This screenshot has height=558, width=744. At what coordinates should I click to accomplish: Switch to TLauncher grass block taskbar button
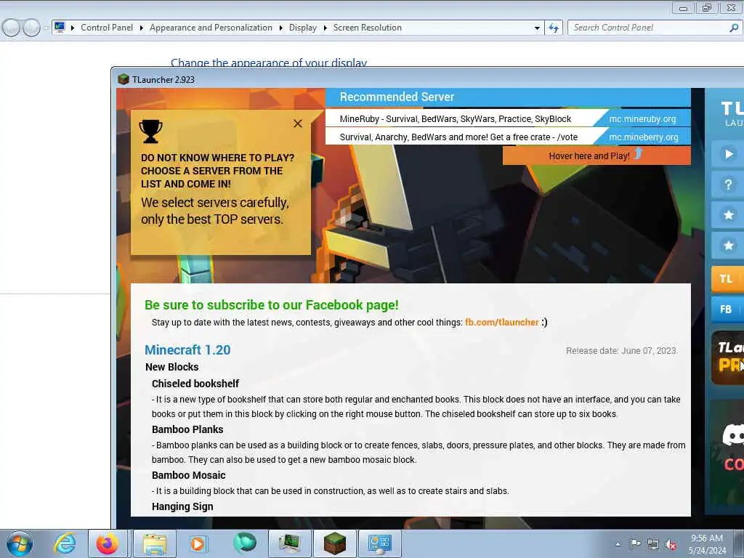point(335,543)
